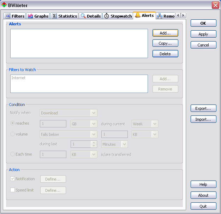Click the Graphs tab chart icon
221x214 pixels.
[x=30, y=16]
